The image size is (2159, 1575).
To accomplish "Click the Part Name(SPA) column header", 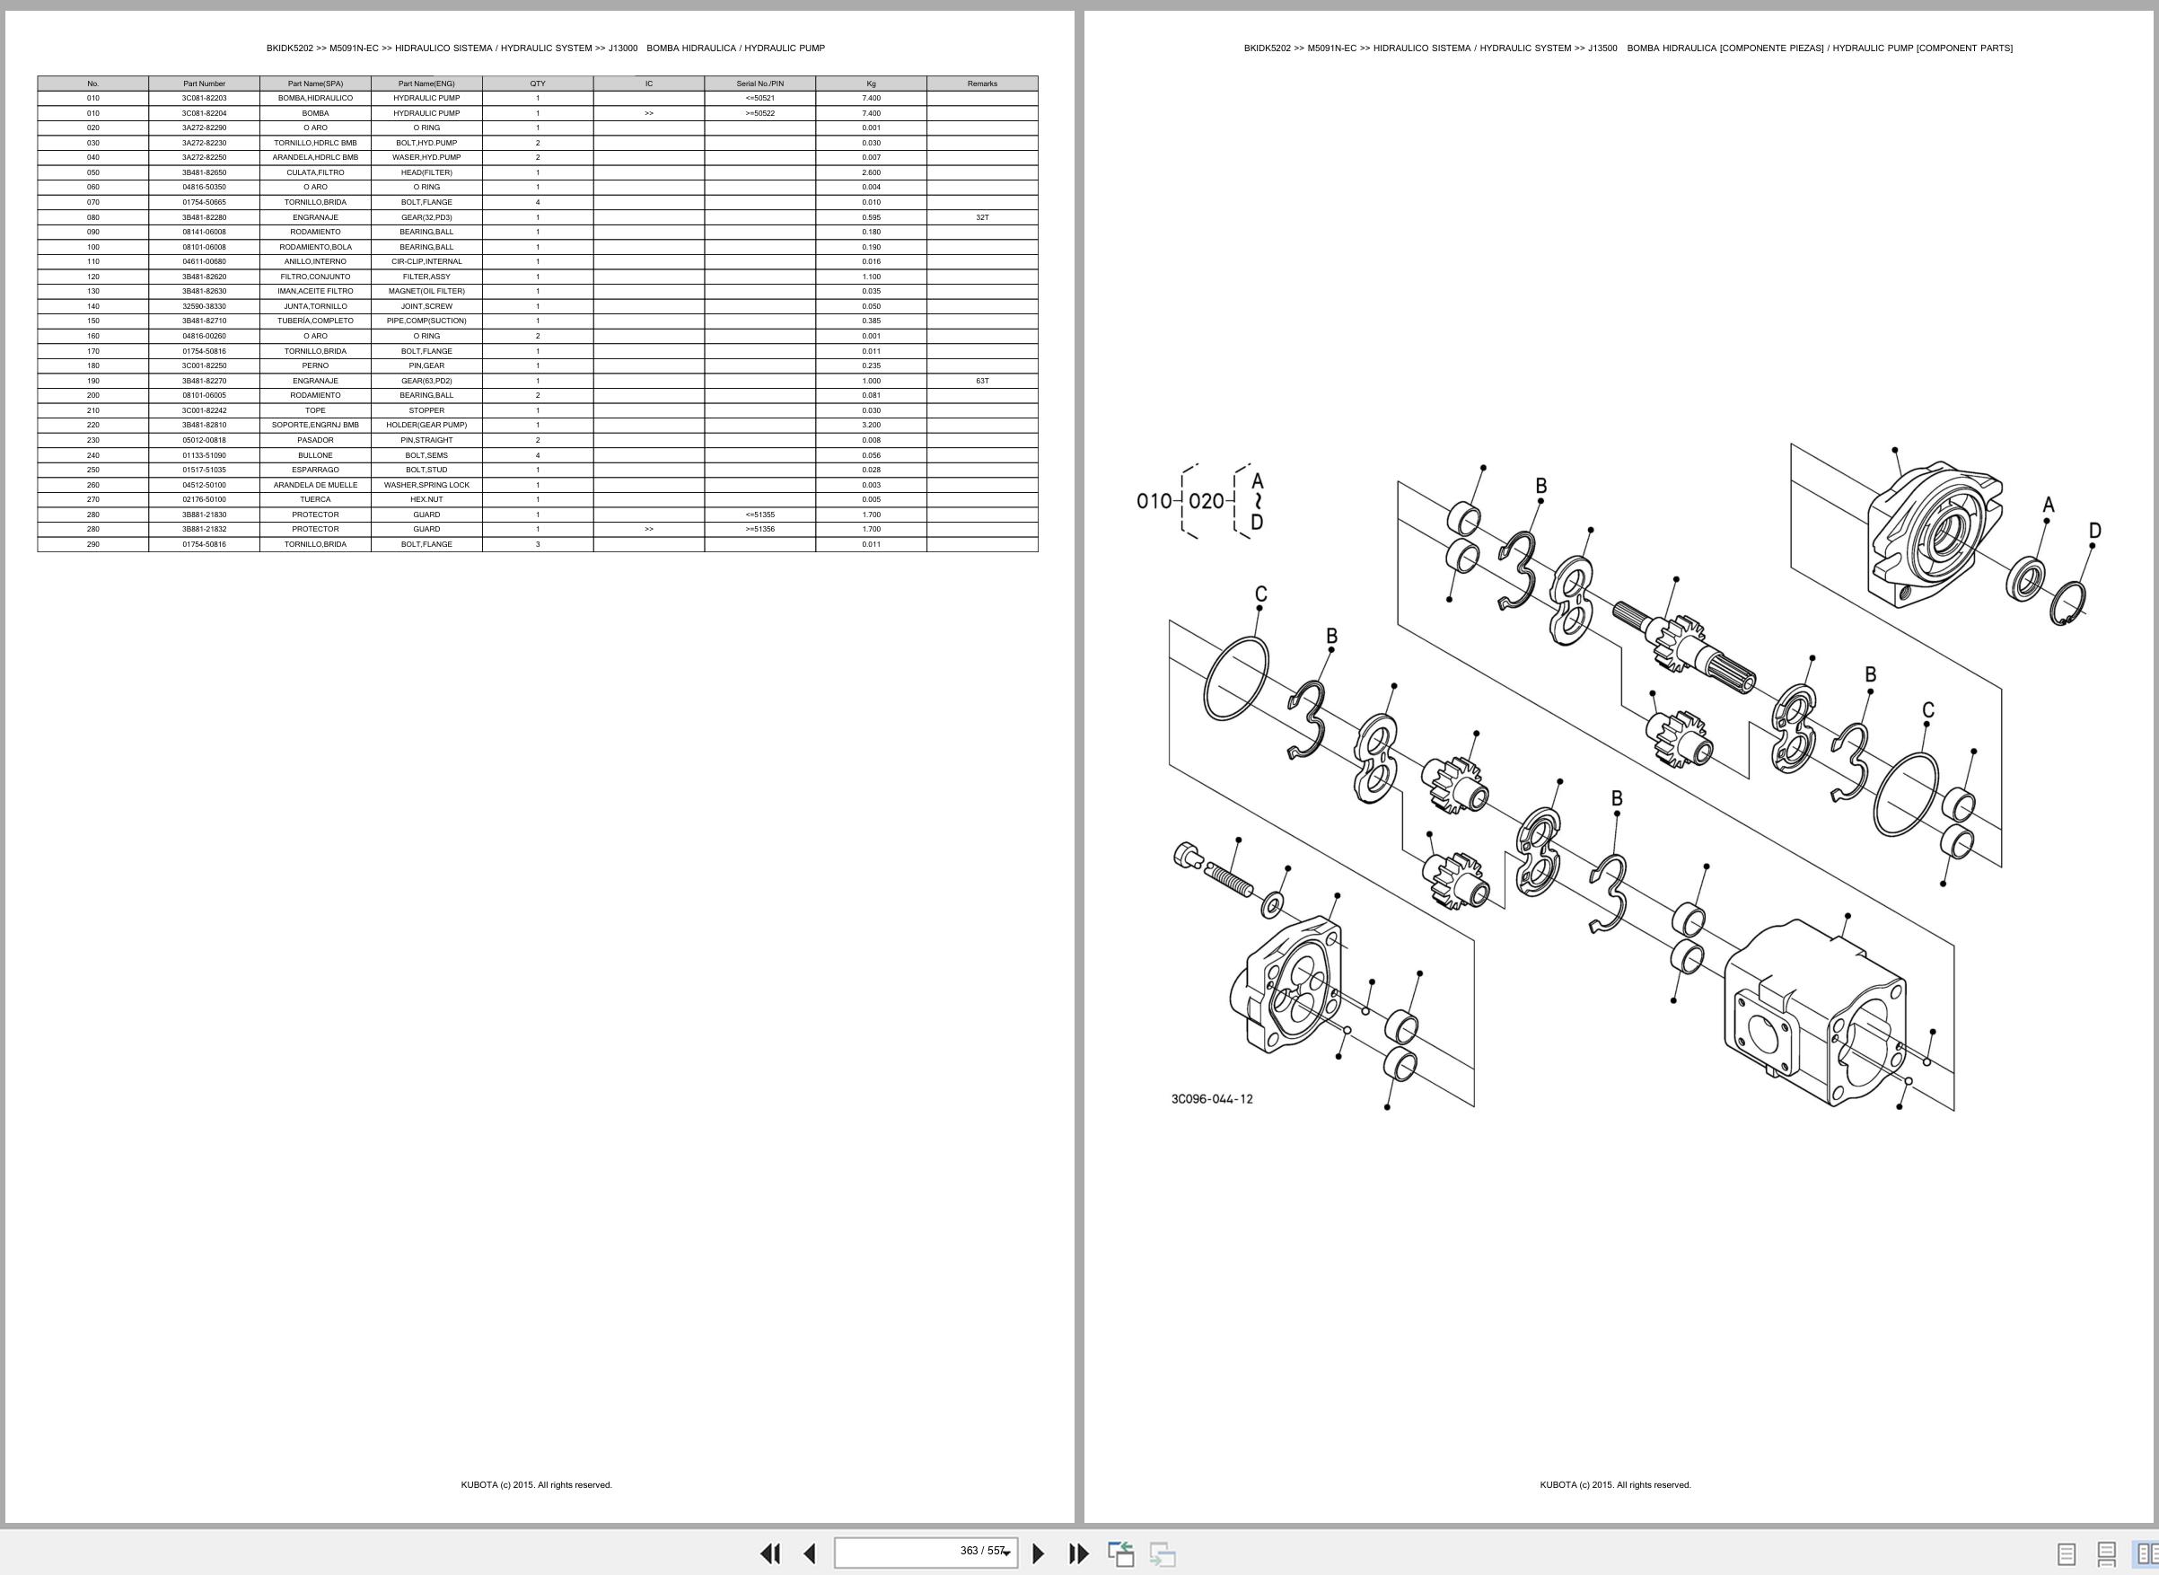I will [x=315, y=84].
